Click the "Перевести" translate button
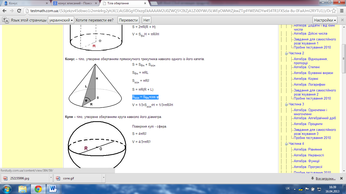The height and width of the screenshot is (194, 346). tap(129, 20)
